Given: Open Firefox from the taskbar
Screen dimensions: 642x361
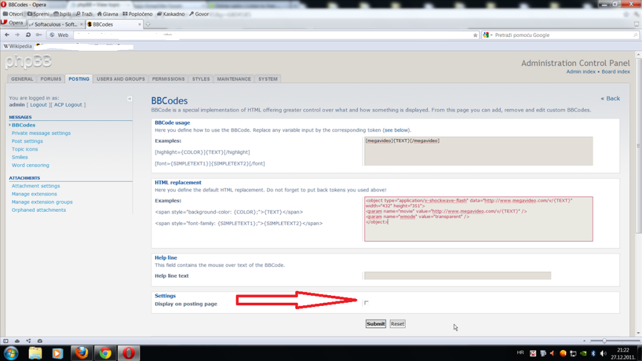Looking at the screenshot, I should point(82,353).
